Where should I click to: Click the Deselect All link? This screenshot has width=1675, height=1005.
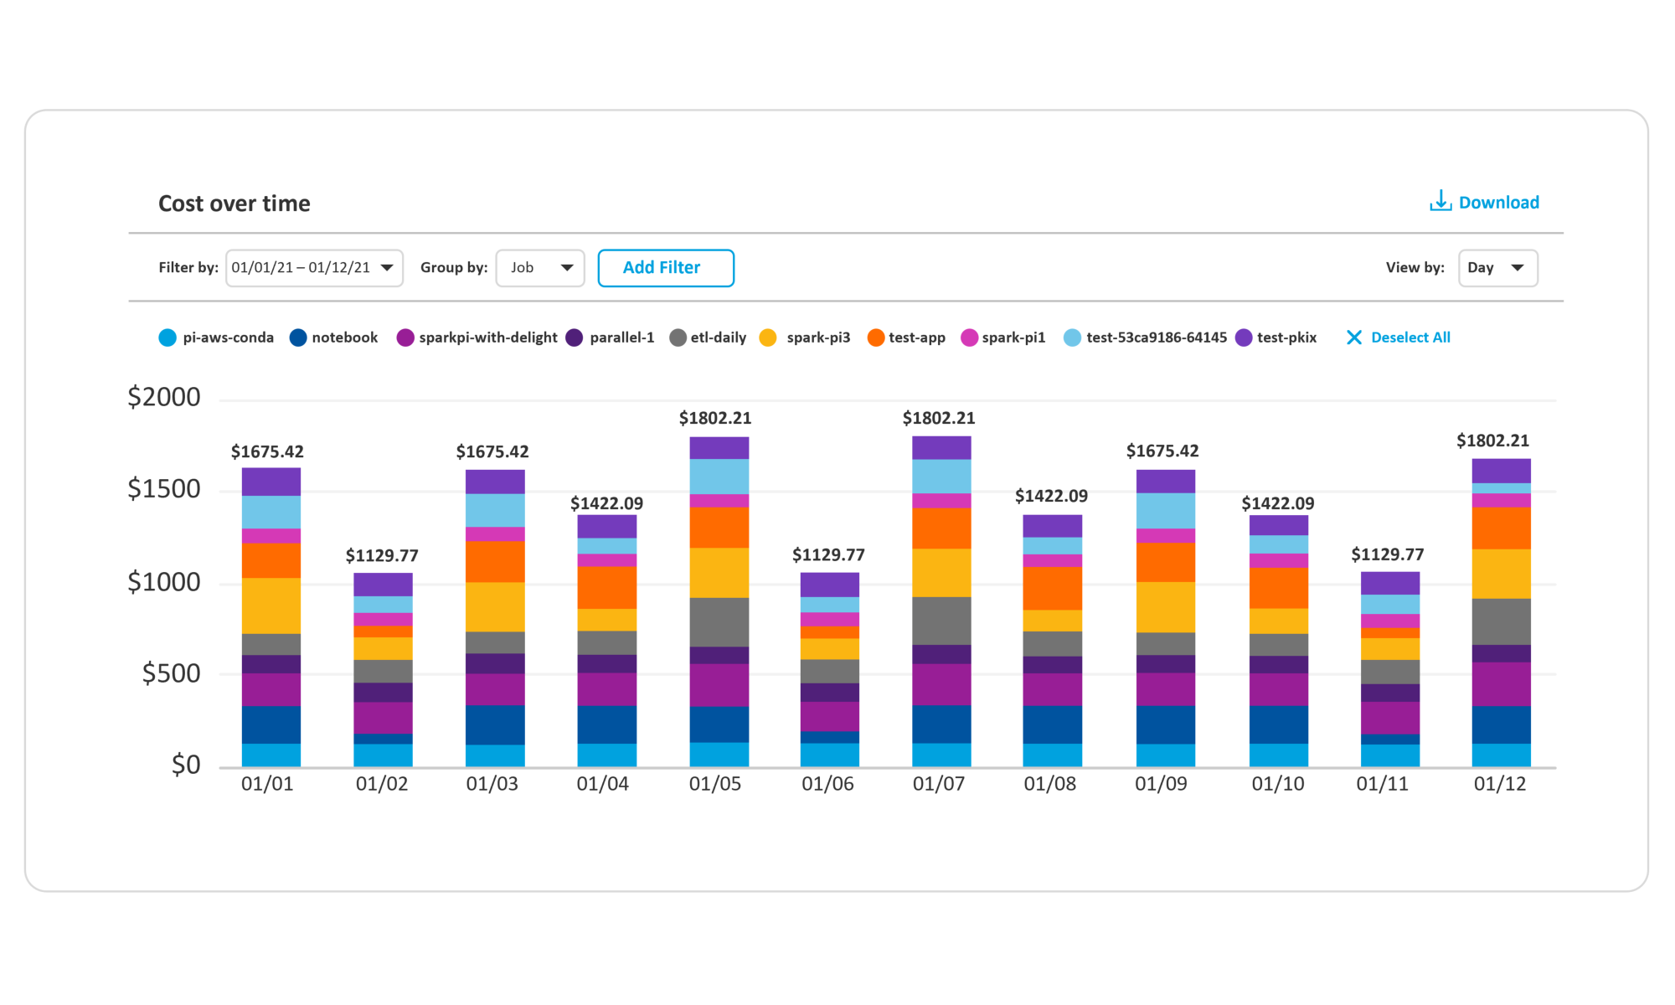[1410, 338]
